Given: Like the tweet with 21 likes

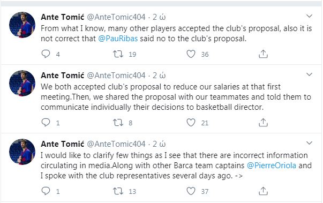Looking at the screenshot, I should [191, 123].
